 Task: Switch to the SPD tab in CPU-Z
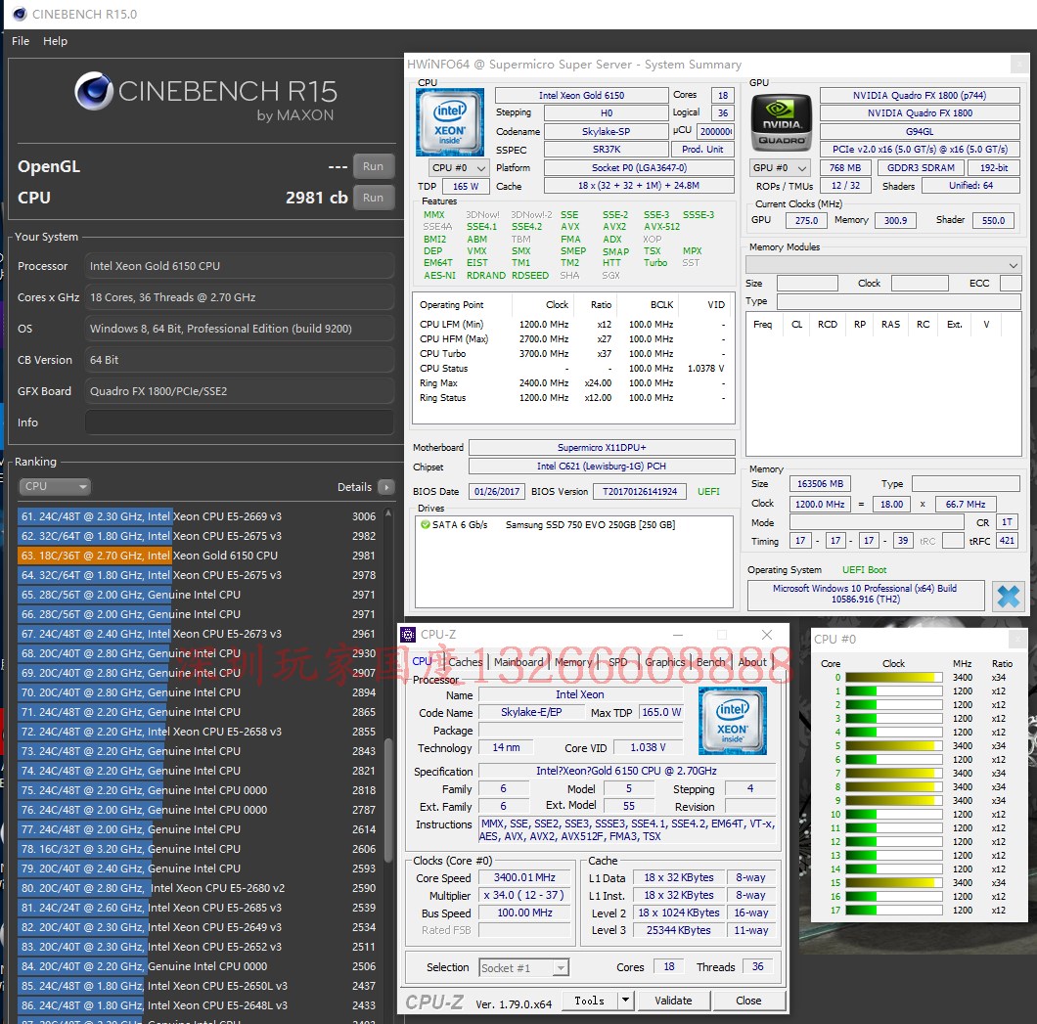click(617, 662)
